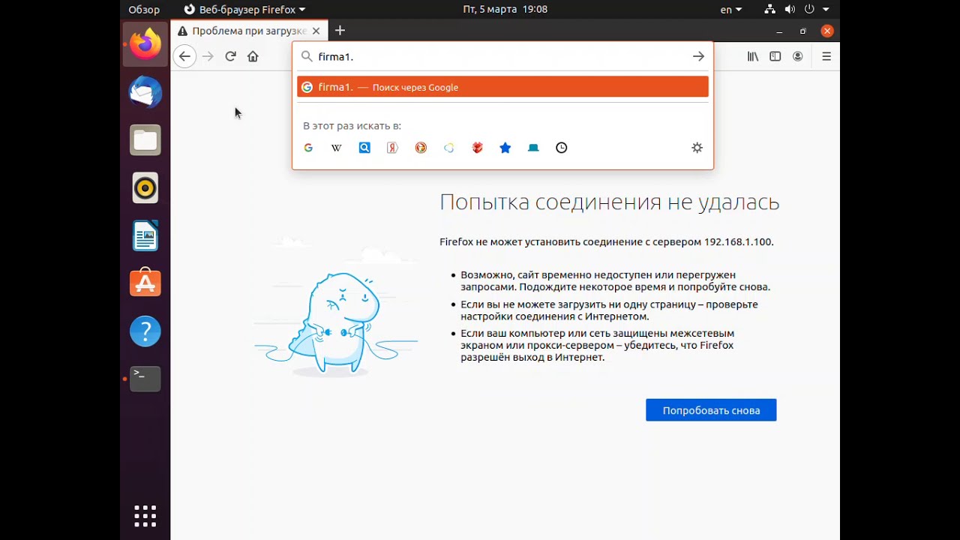Image resolution: width=960 pixels, height=540 pixels.
Task: Click the 'Попытка соединения не удалась' heading
Action: click(x=609, y=202)
